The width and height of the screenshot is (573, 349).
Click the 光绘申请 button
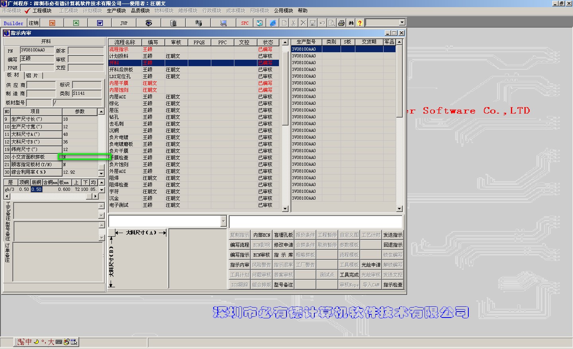[x=371, y=265]
